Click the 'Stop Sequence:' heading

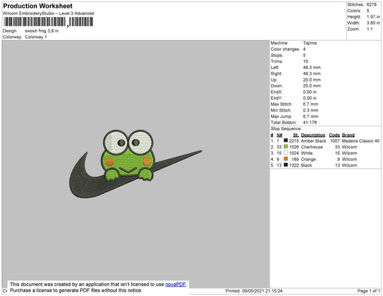point(286,129)
